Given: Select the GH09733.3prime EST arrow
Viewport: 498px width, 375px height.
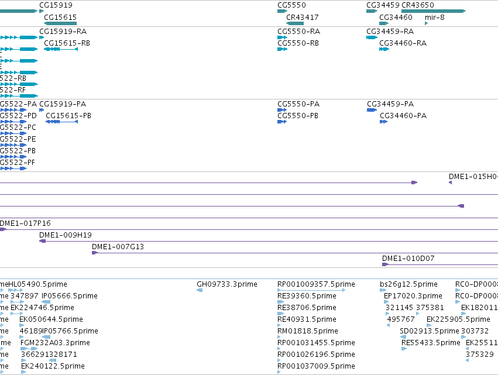Looking at the screenshot, I should click(200, 290).
